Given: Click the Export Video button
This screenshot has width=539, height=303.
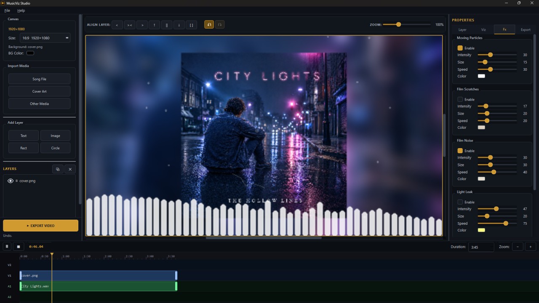Looking at the screenshot, I should [x=40, y=226].
